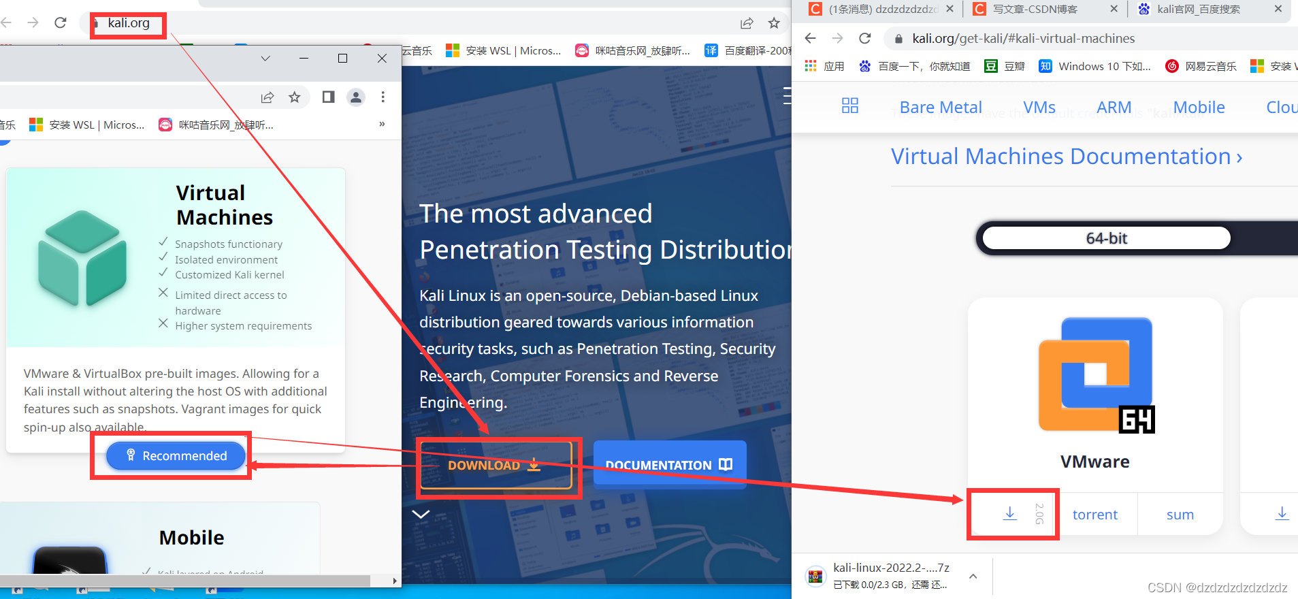This screenshot has height=599, width=1298.
Task: Close the kali官网_百度搜索 tab
Action: pyautogui.click(x=1278, y=9)
